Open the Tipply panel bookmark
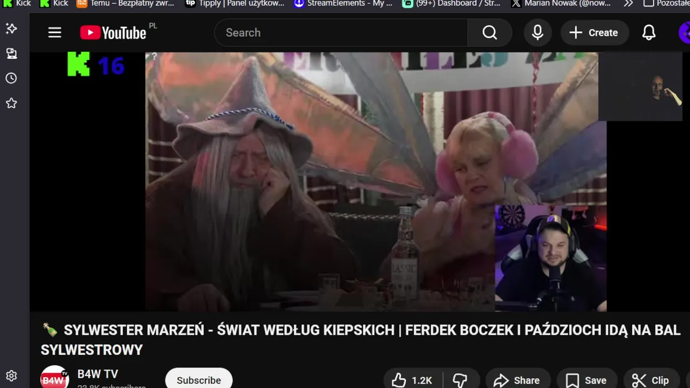 234,4
